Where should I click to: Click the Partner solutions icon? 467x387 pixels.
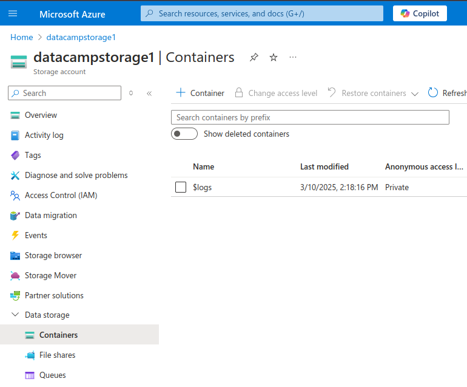coord(15,296)
